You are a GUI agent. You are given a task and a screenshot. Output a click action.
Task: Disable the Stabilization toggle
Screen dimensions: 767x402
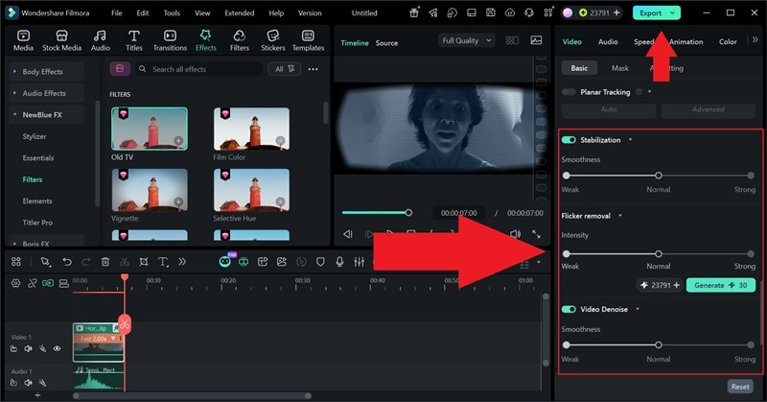tap(569, 140)
